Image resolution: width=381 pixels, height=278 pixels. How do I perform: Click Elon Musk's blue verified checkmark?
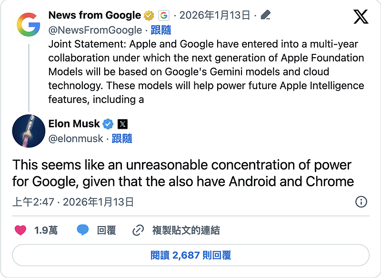pyautogui.click(x=108, y=124)
